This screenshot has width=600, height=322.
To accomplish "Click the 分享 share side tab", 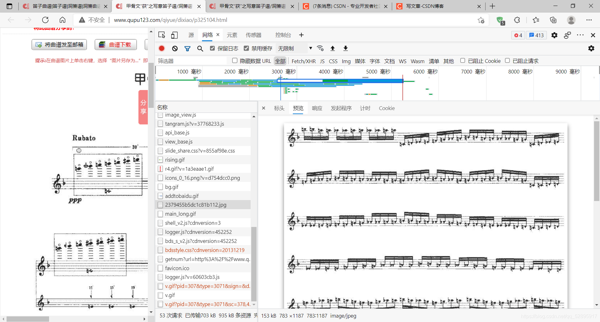I will (143, 107).
